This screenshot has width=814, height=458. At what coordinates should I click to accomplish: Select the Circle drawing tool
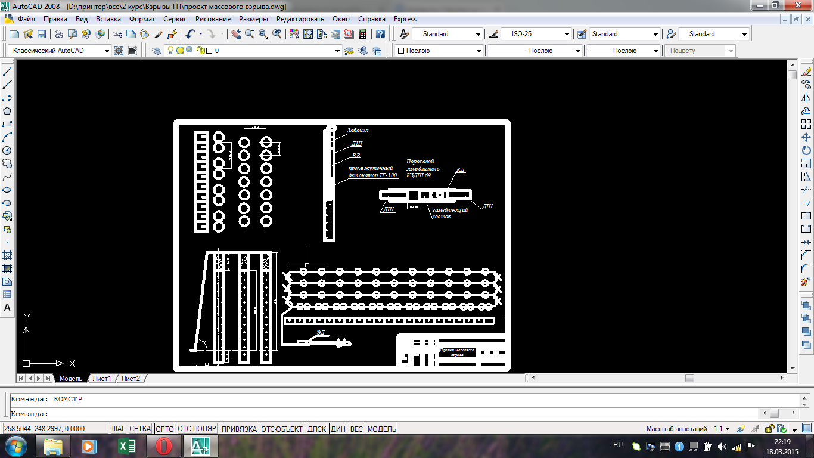8,150
